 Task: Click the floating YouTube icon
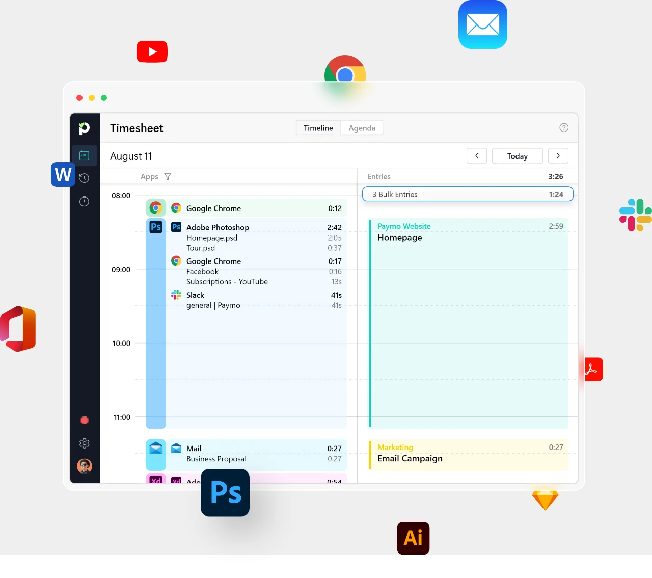click(152, 51)
